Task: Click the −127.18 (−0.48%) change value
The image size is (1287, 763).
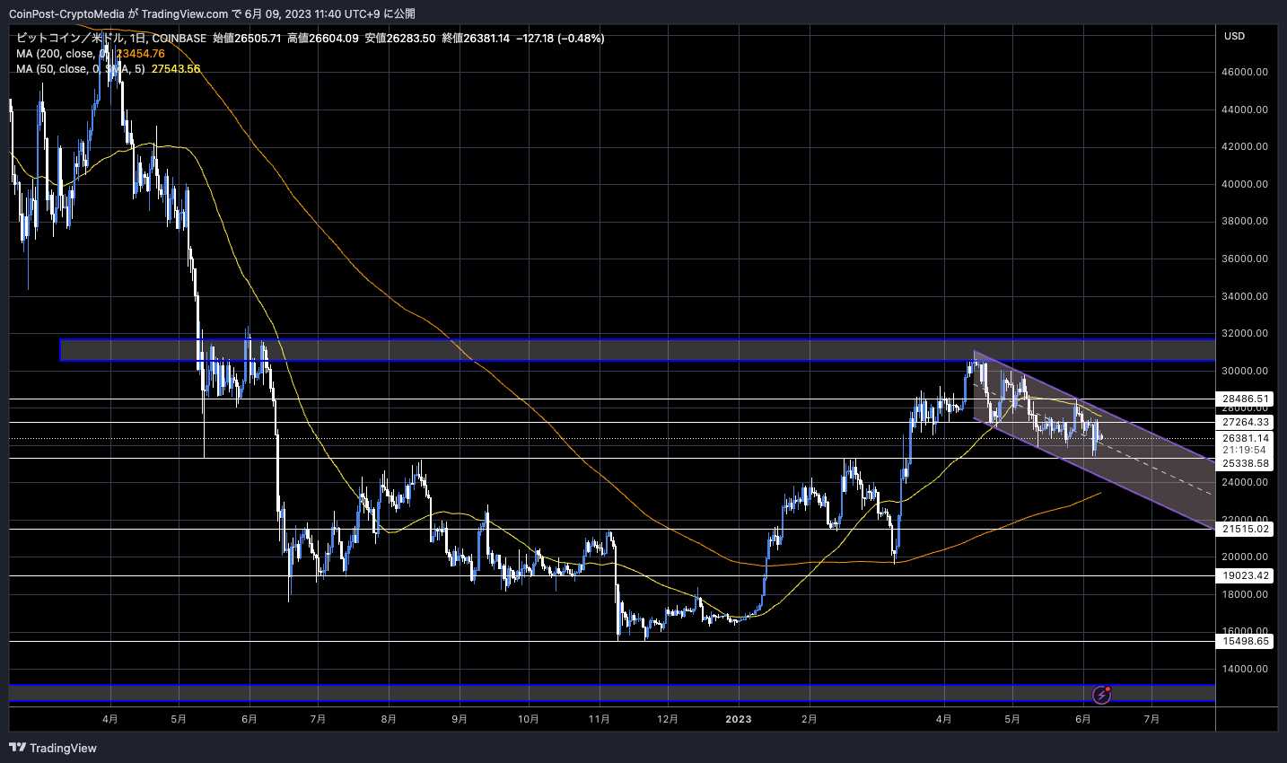Action: pyautogui.click(x=560, y=39)
